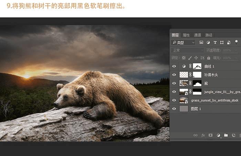Screen dimensions: 241x156
Task: Switch to the 通道 tab
Action: tap(197, 35)
